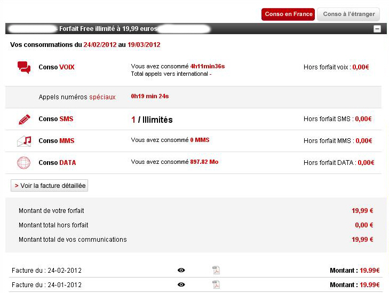Click the Montant total de vos communications line
This screenshot has height=293, width=389.
click(x=196, y=240)
